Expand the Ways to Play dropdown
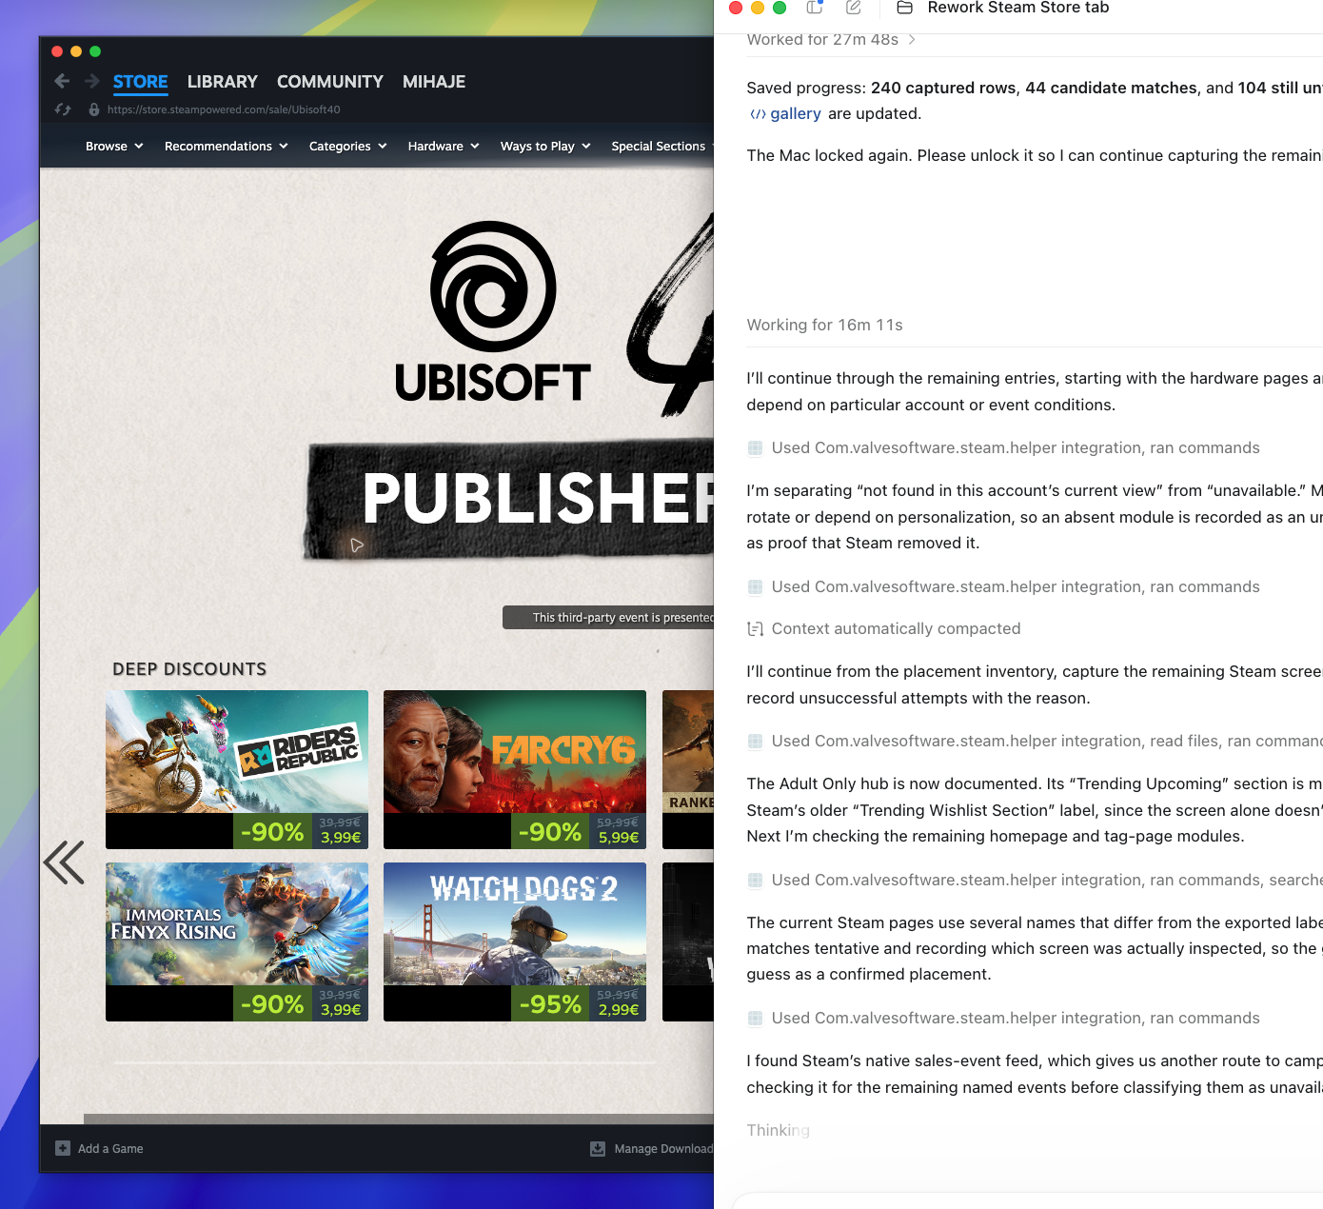 click(x=545, y=146)
